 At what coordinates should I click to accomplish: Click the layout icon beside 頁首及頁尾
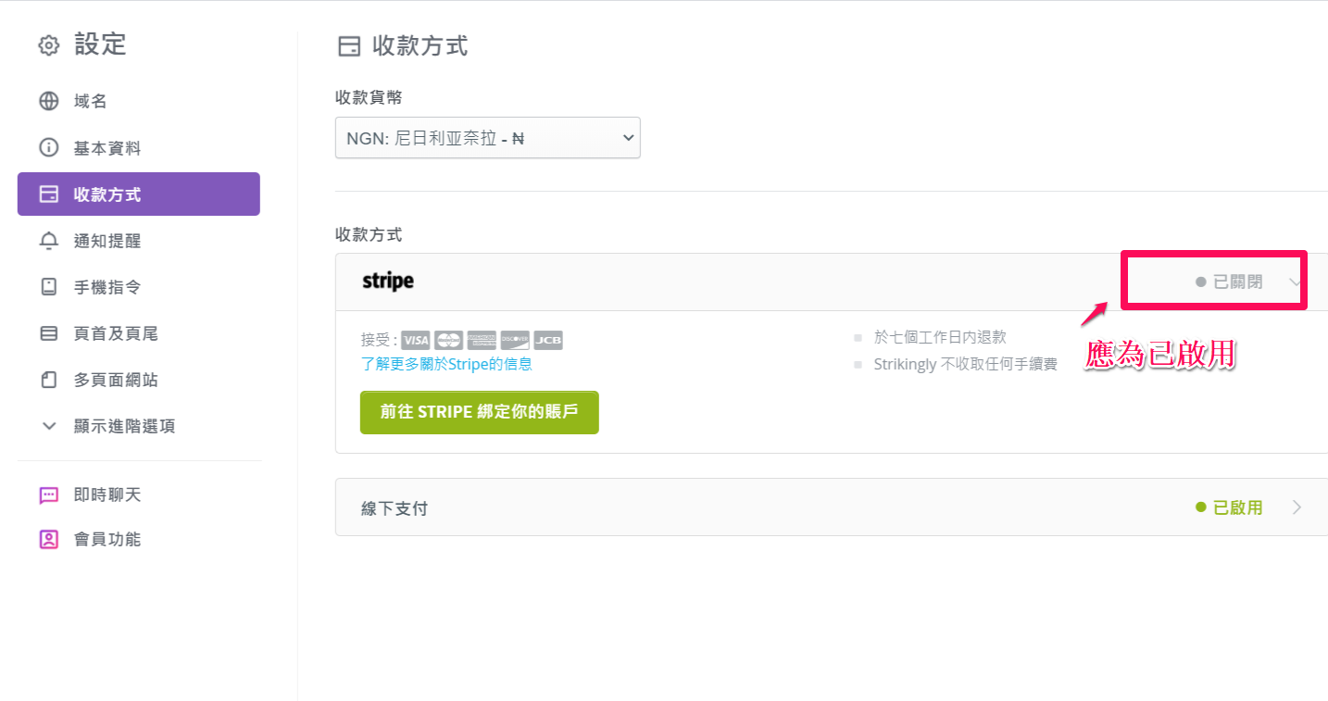48,333
